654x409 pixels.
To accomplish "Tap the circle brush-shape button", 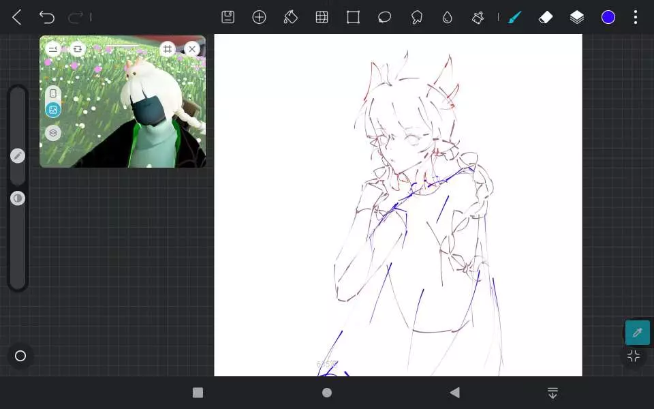I will coord(20,356).
